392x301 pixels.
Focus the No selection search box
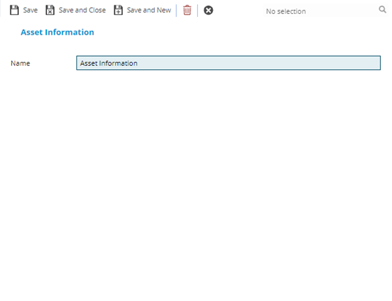(x=317, y=11)
